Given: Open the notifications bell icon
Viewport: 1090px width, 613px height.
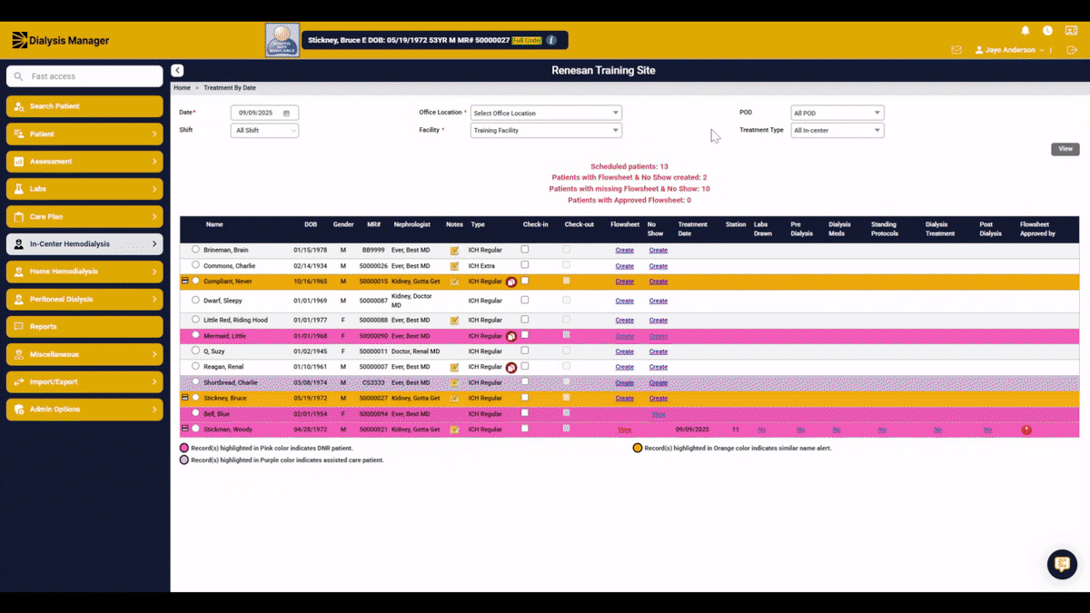Looking at the screenshot, I should pyautogui.click(x=1026, y=31).
